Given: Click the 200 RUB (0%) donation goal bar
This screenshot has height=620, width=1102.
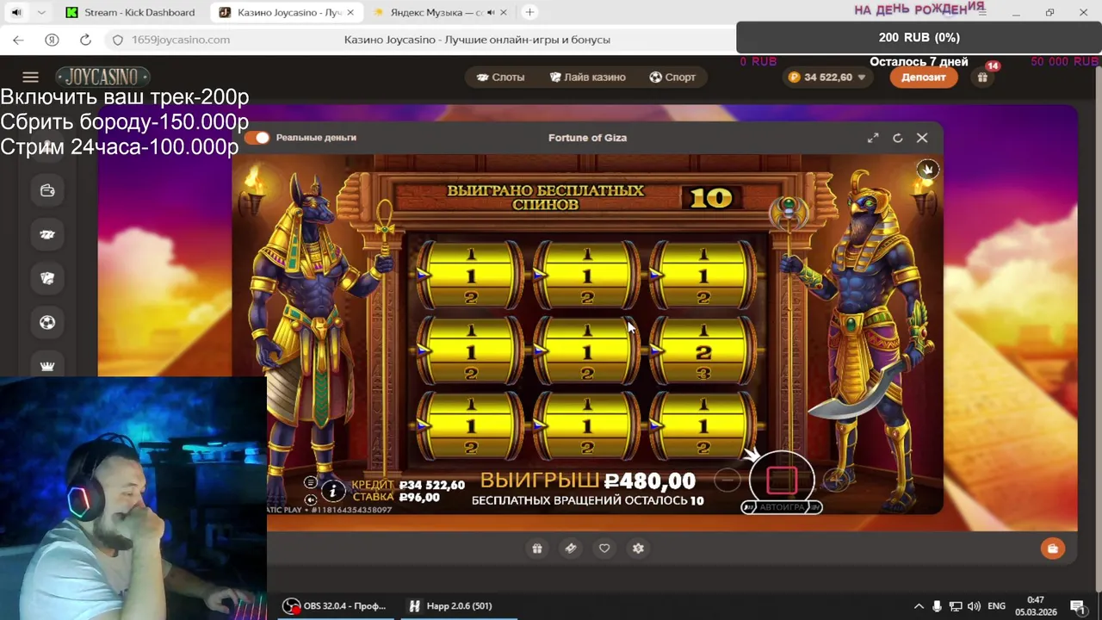Looking at the screenshot, I should [x=919, y=38].
